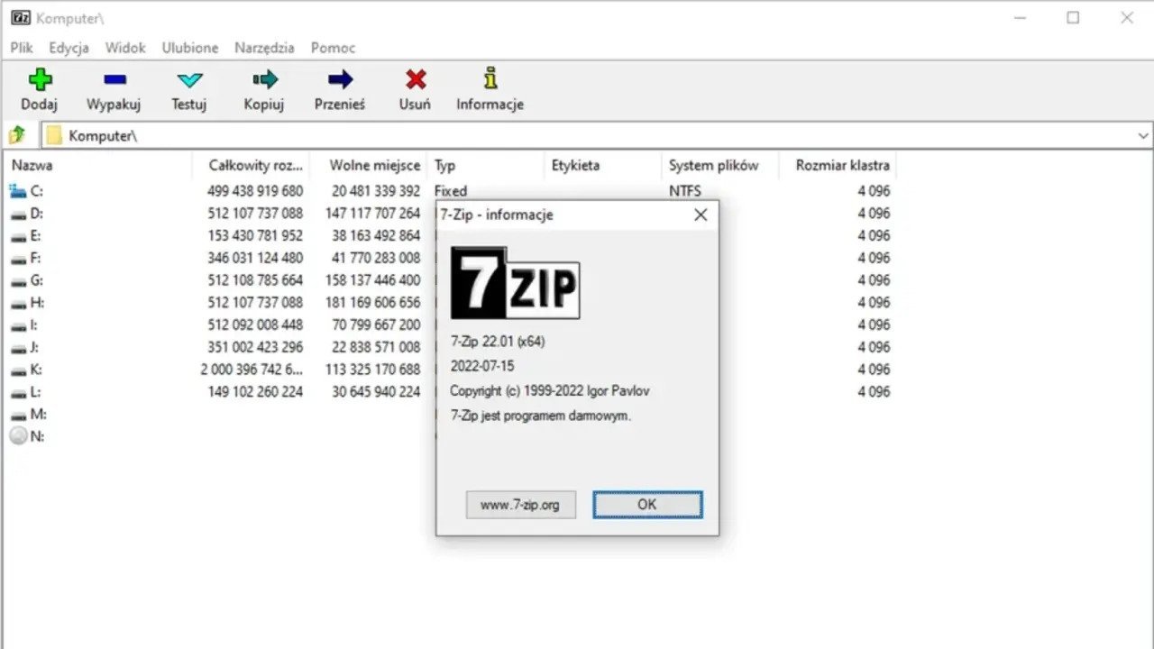
Task: Select drive G: icon
Action: coord(18,280)
